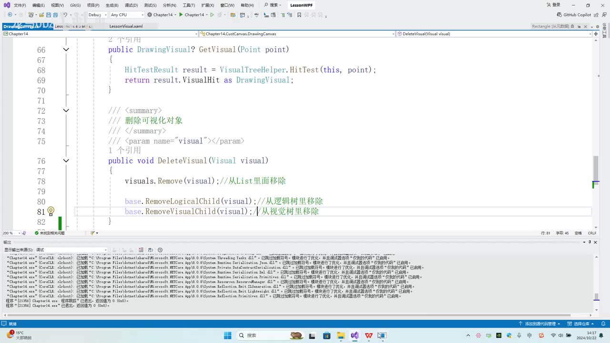Image resolution: width=610 pixels, height=343 pixels.
Task: Open the system tray hidden icons chevron
Action: coord(468,335)
